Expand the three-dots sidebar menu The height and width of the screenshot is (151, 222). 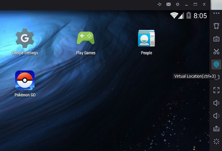pos(216,13)
